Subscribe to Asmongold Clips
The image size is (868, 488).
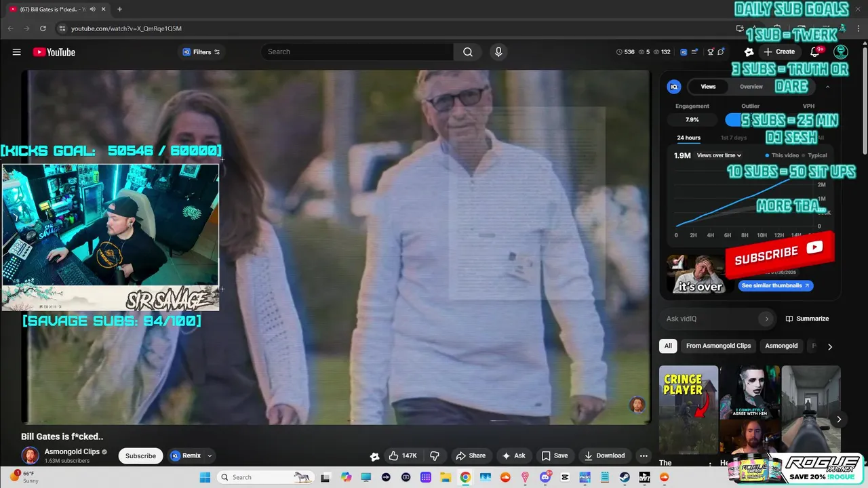pyautogui.click(x=140, y=455)
